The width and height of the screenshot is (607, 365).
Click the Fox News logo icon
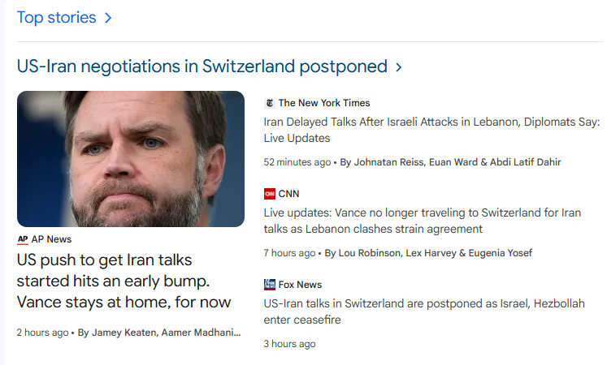[x=270, y=284]
